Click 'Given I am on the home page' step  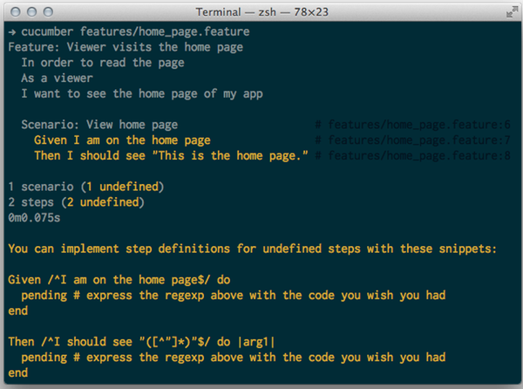(x=122, y=140)
